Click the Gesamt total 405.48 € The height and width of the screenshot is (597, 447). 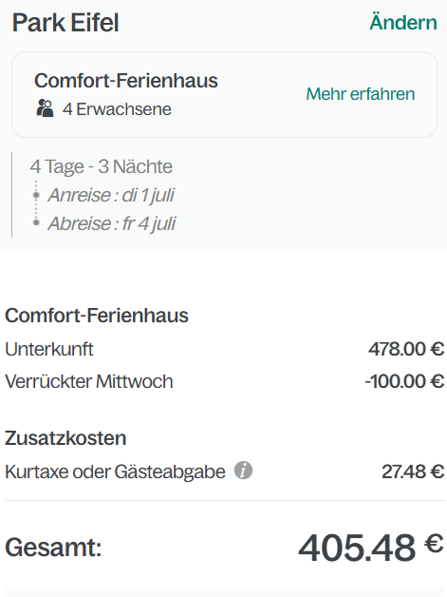point(371,548)
